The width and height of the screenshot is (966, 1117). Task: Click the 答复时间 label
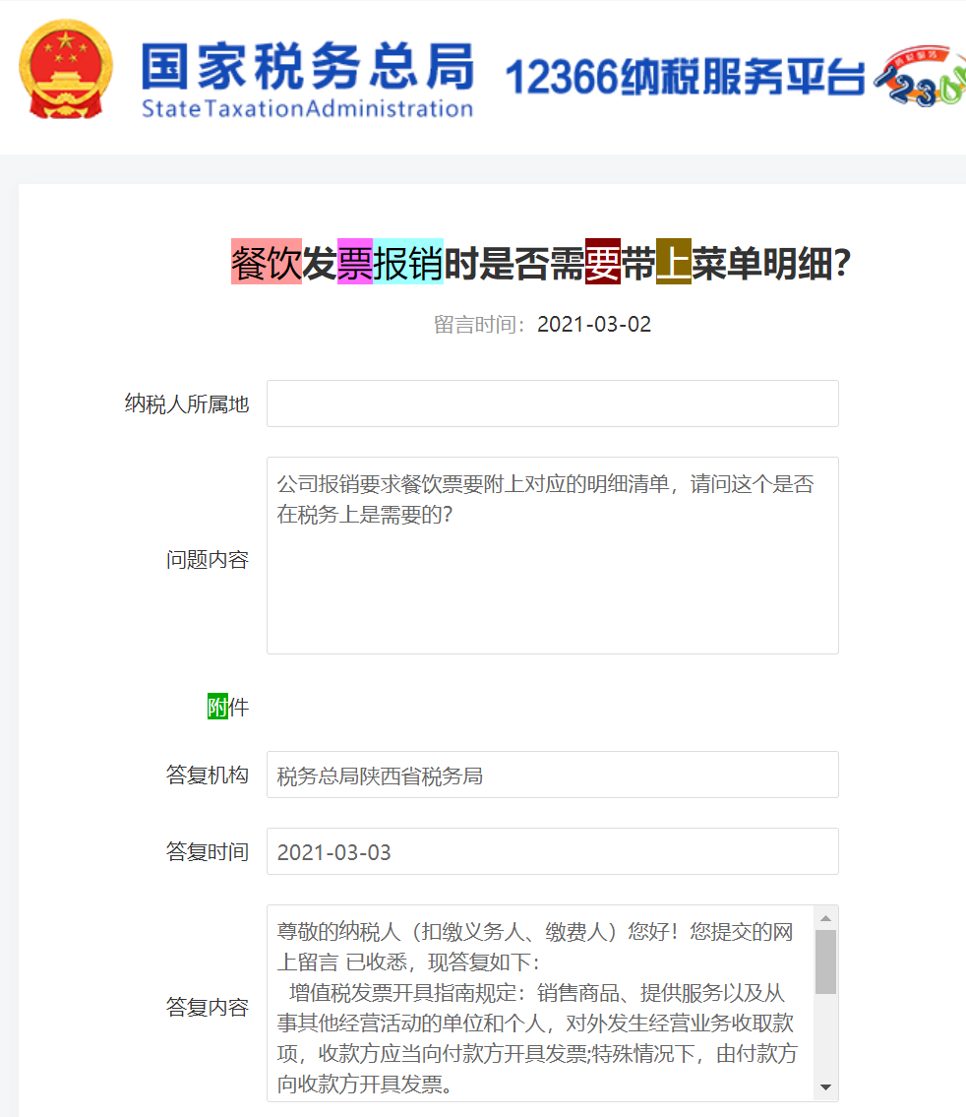pos(208,851)
